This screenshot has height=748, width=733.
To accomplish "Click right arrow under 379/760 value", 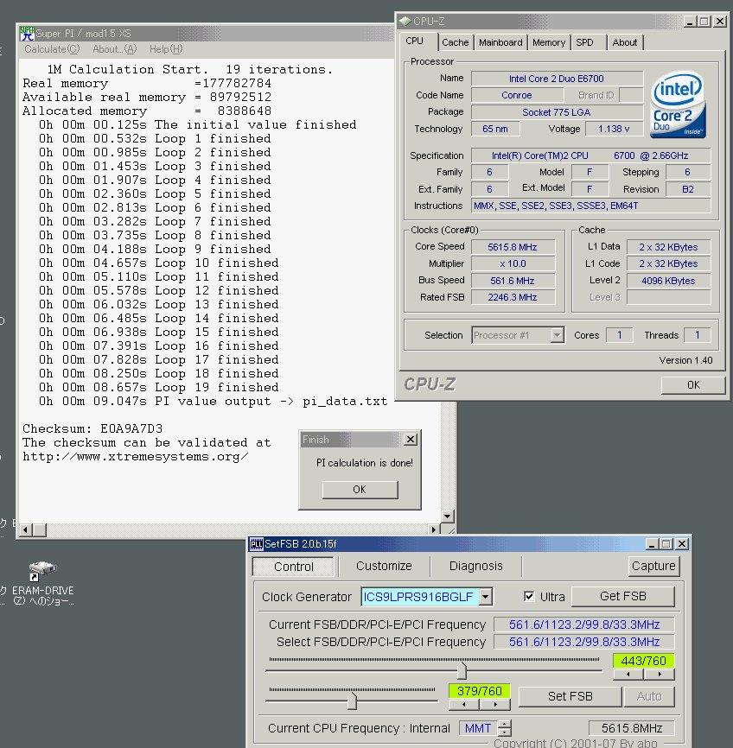I will [495, 704].
